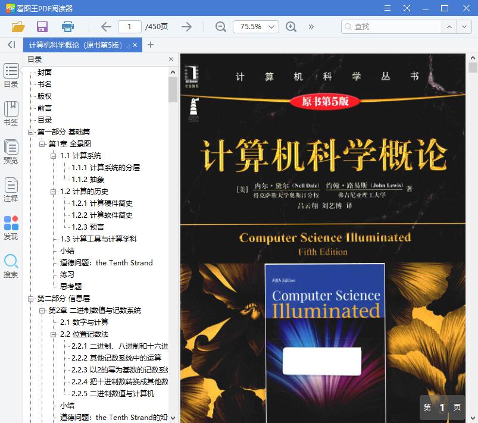478x423 pixels.
Task: Open the 注释 annotations sidebar panel
Action: click(11, 190)
